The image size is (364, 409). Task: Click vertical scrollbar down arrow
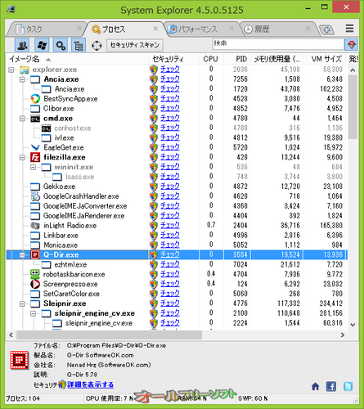(x=353, y=325)
